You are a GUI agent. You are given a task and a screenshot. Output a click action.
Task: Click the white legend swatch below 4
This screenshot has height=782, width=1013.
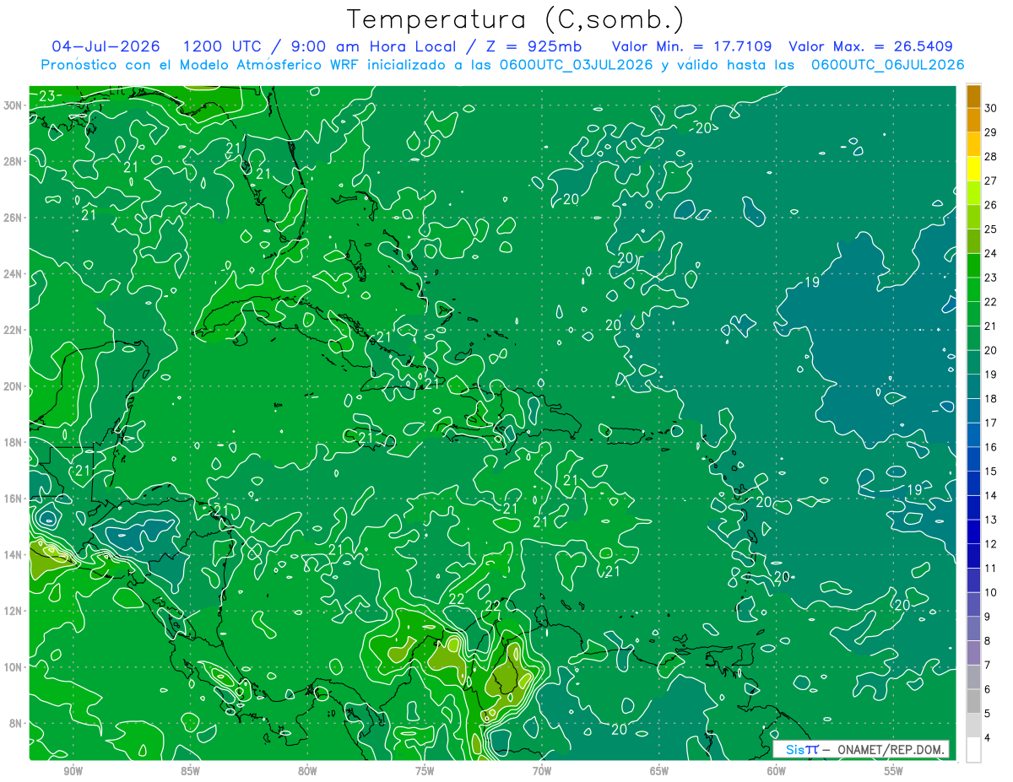click(x=973, y=750)
